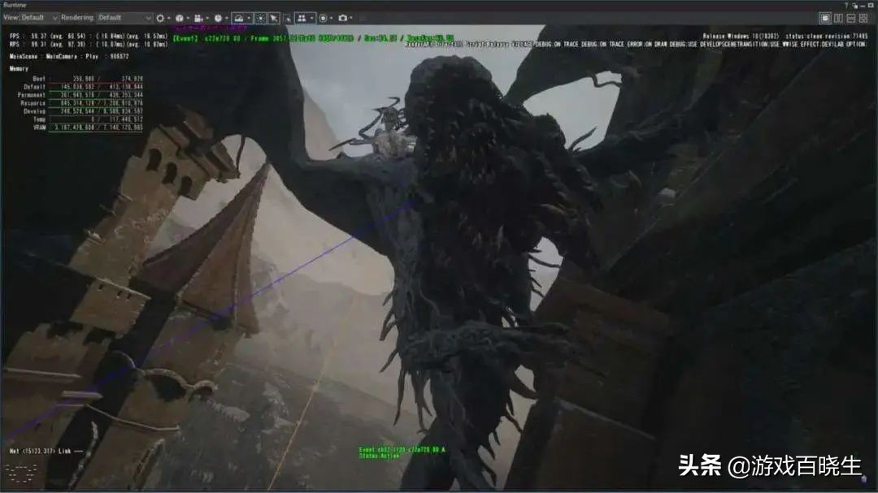The height and width of the screenshot is (493, 878).
Task: Click the VRAM memory row
Action: [x=89, y=128]
